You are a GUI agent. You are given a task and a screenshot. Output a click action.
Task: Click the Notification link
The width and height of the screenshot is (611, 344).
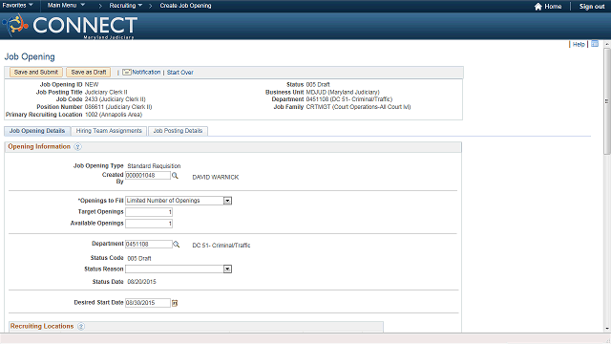pos(146,73)
